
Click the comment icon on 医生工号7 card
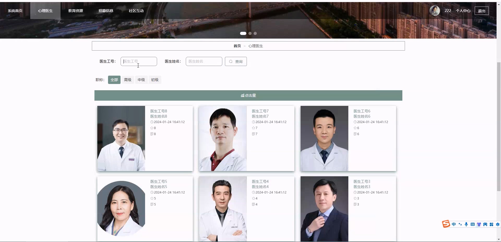[253, 134]
